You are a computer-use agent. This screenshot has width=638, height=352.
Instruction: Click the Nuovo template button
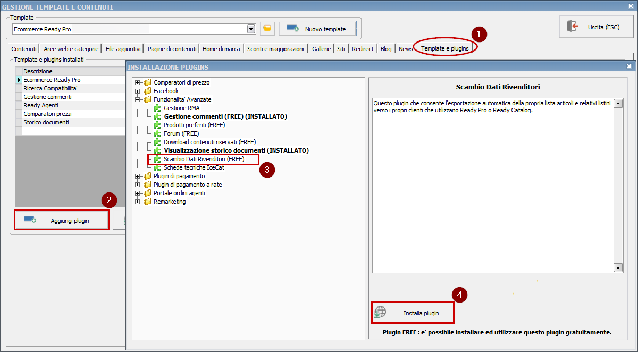tap(317, 29)
